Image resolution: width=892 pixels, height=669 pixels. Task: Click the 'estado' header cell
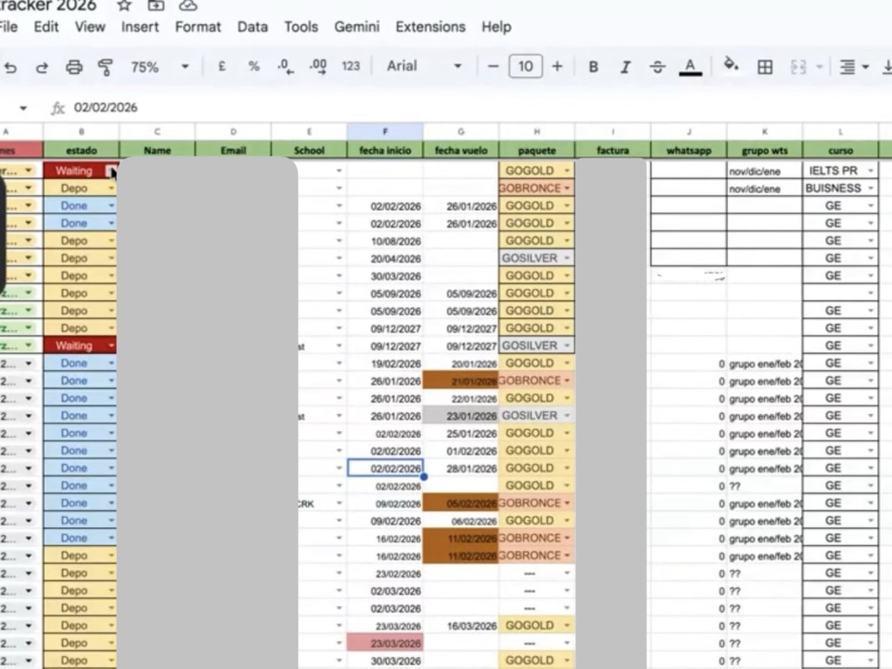tap(81, 150)
